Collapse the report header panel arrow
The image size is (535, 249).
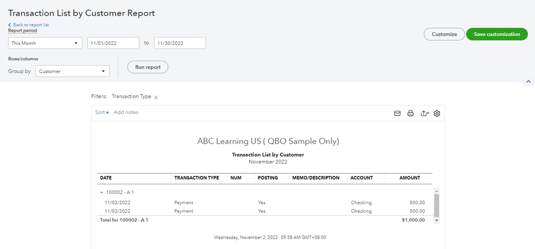(x=528, y=81)
